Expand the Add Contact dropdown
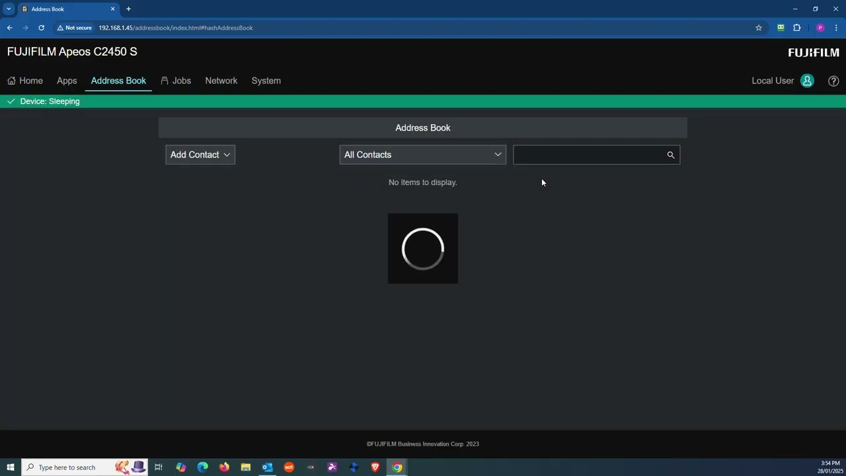 click(x=200, y=155)
